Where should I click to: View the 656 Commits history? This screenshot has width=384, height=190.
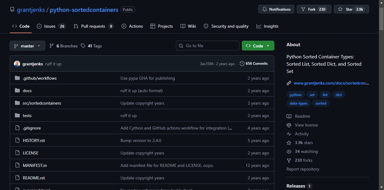pyautogui.click(x=254, y=64)
